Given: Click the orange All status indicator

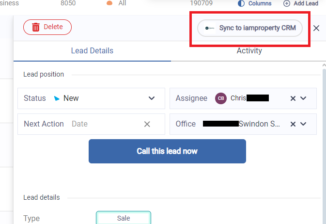Looking at the screenshot, I should pos(109,3).
